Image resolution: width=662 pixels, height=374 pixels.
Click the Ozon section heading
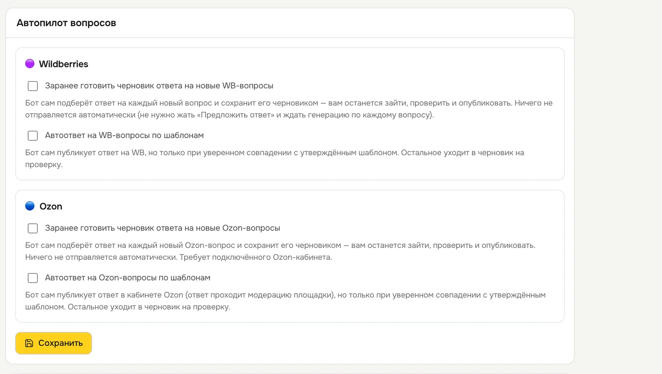[51, 206]
